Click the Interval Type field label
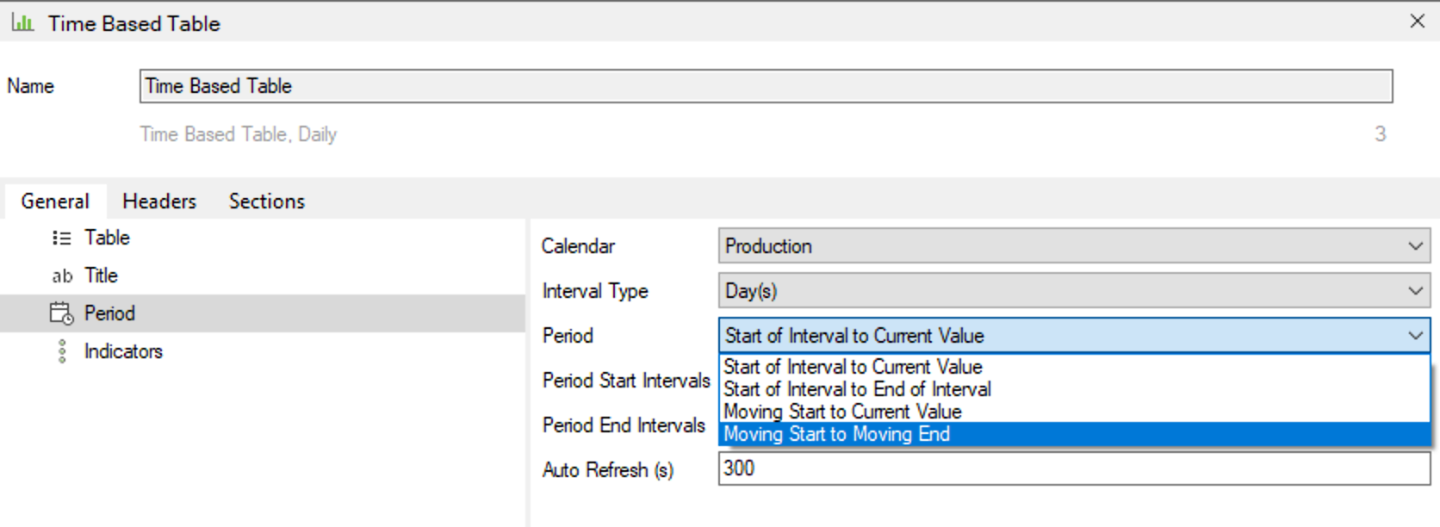This screenshot has width=1440, height=527. click(x=595, y=291)
